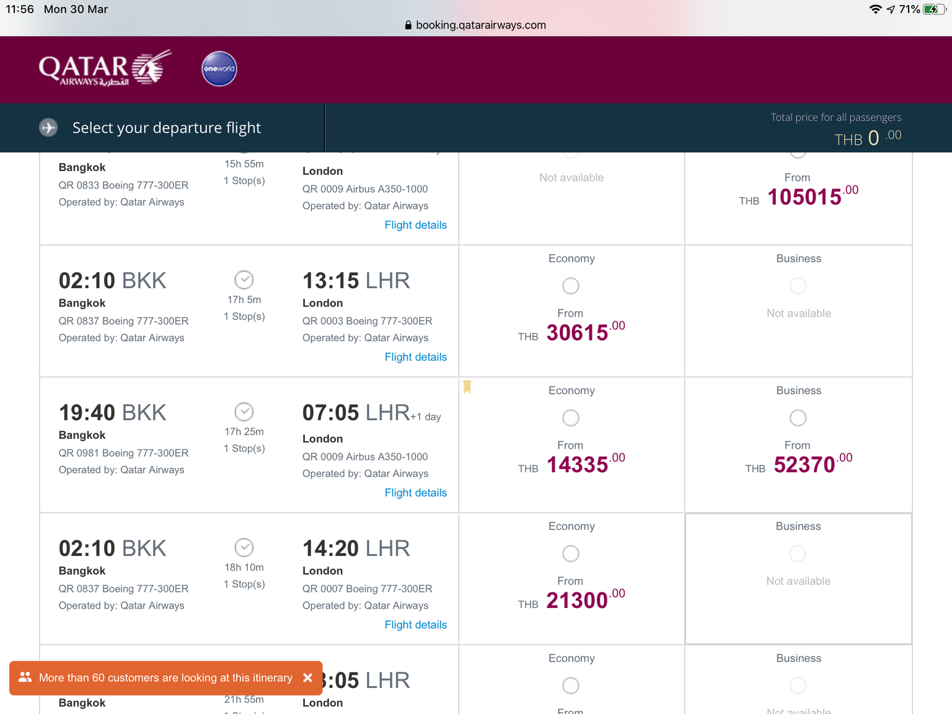Click the oneworld alliance badge
Viewport: 952px width, 714px height.
(219, 69)
